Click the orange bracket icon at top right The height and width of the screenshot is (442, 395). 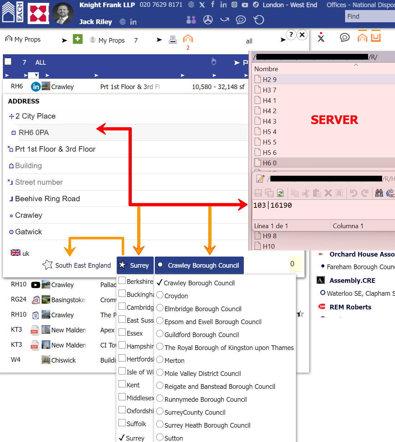pyautogui.click(x=376, y=37)
